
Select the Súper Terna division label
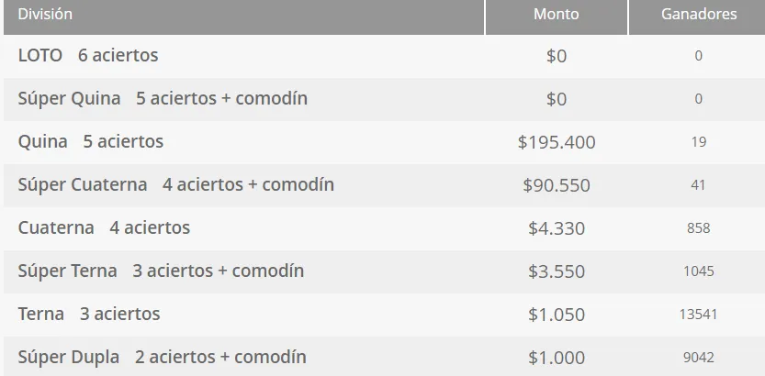pyautogui.click(x=161, y=271)
